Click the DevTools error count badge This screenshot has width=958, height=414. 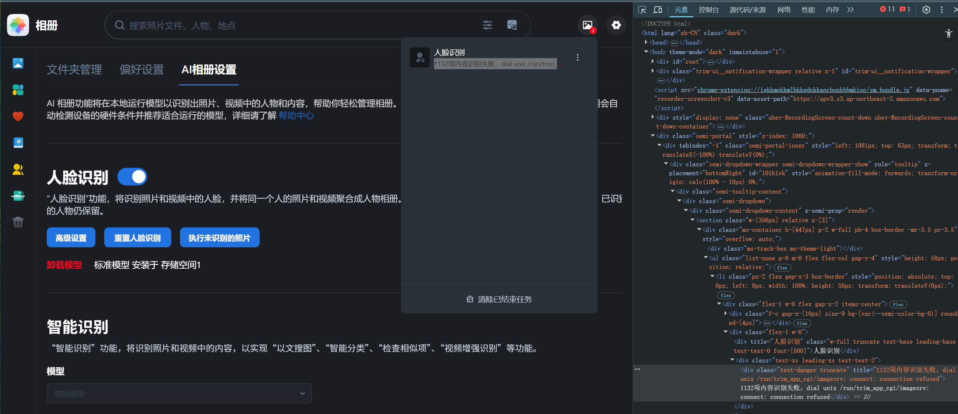click(887, 9)
